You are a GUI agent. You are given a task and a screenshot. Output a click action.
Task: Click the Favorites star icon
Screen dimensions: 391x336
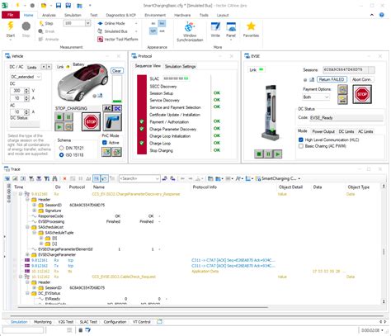(x=251, y=26)
